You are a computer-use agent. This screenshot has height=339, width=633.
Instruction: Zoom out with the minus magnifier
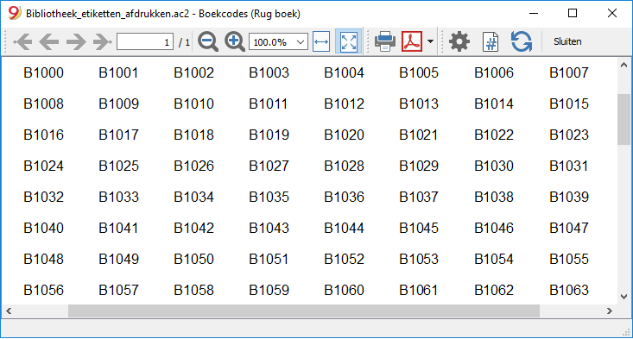click(208, 41)
